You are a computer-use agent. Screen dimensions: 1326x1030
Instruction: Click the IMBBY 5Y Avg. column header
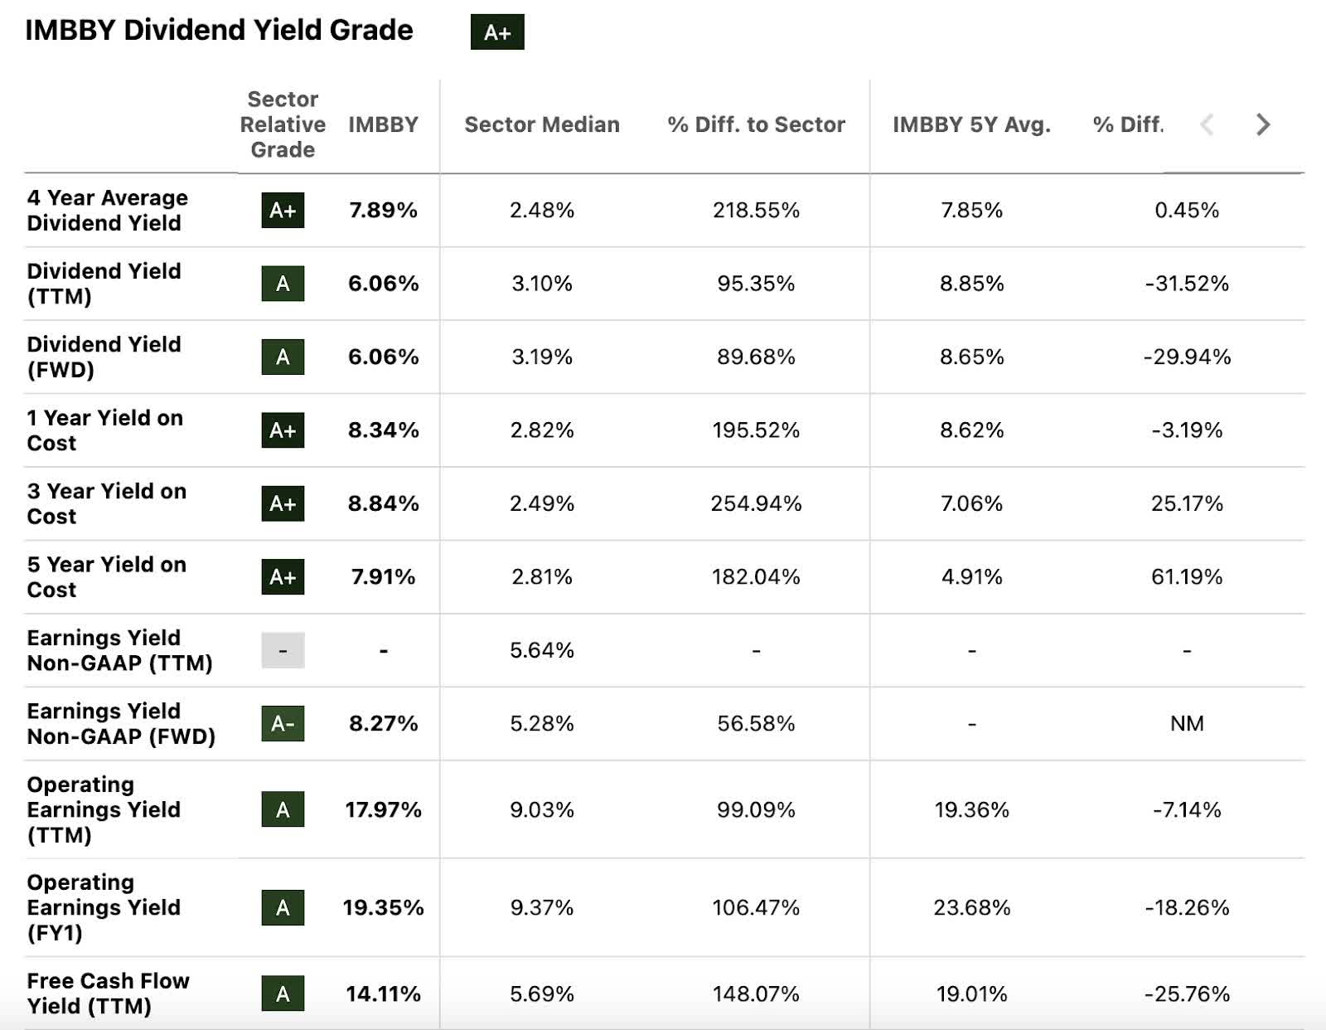[x=973, y=124]
